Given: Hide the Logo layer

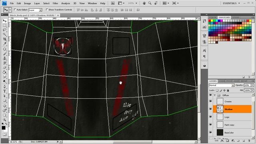Looking at the screenshot, I should coord(210,117).
